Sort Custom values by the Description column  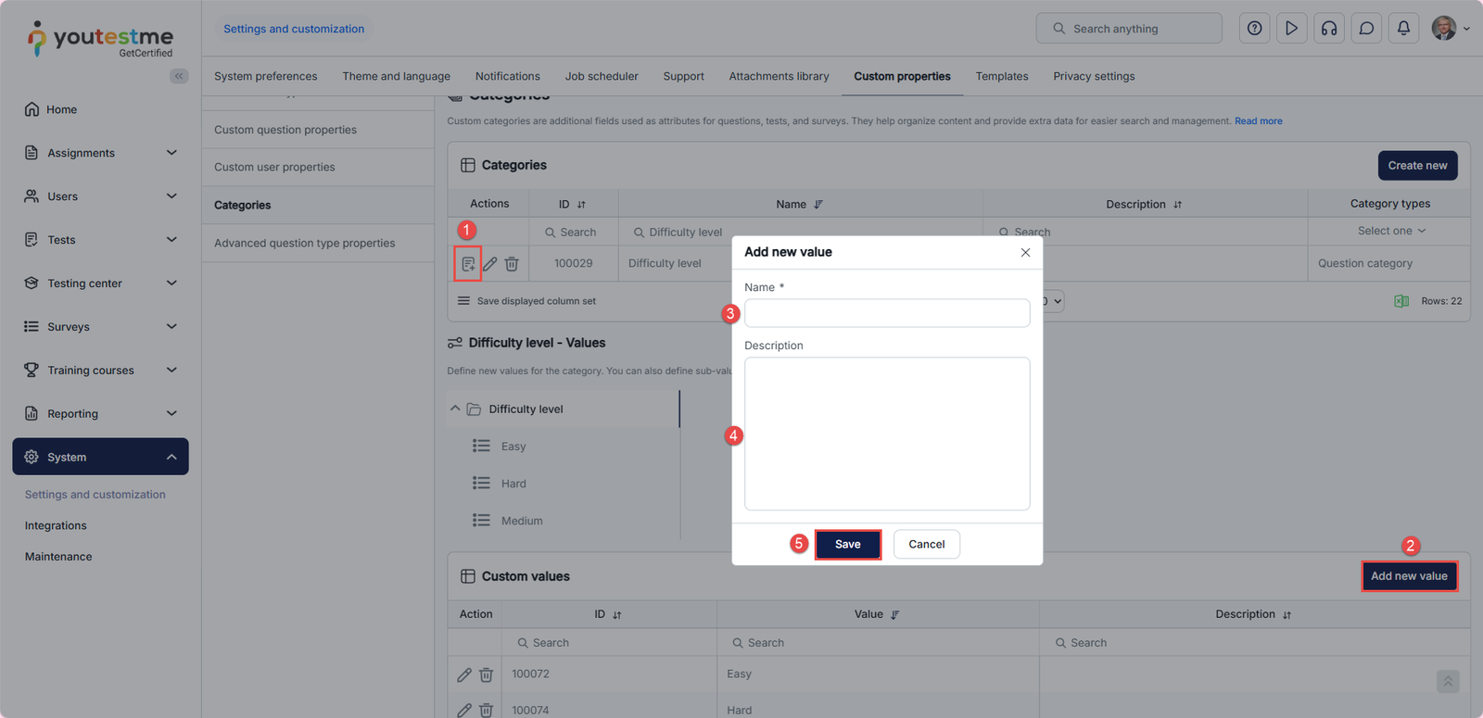(x=1287, y=615)
